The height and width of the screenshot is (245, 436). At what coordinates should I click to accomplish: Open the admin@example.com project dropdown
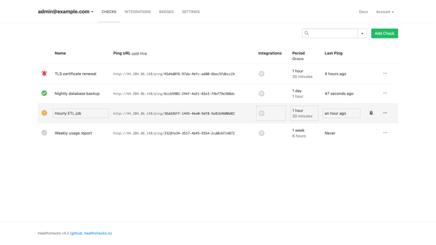(x=65, y=12)
